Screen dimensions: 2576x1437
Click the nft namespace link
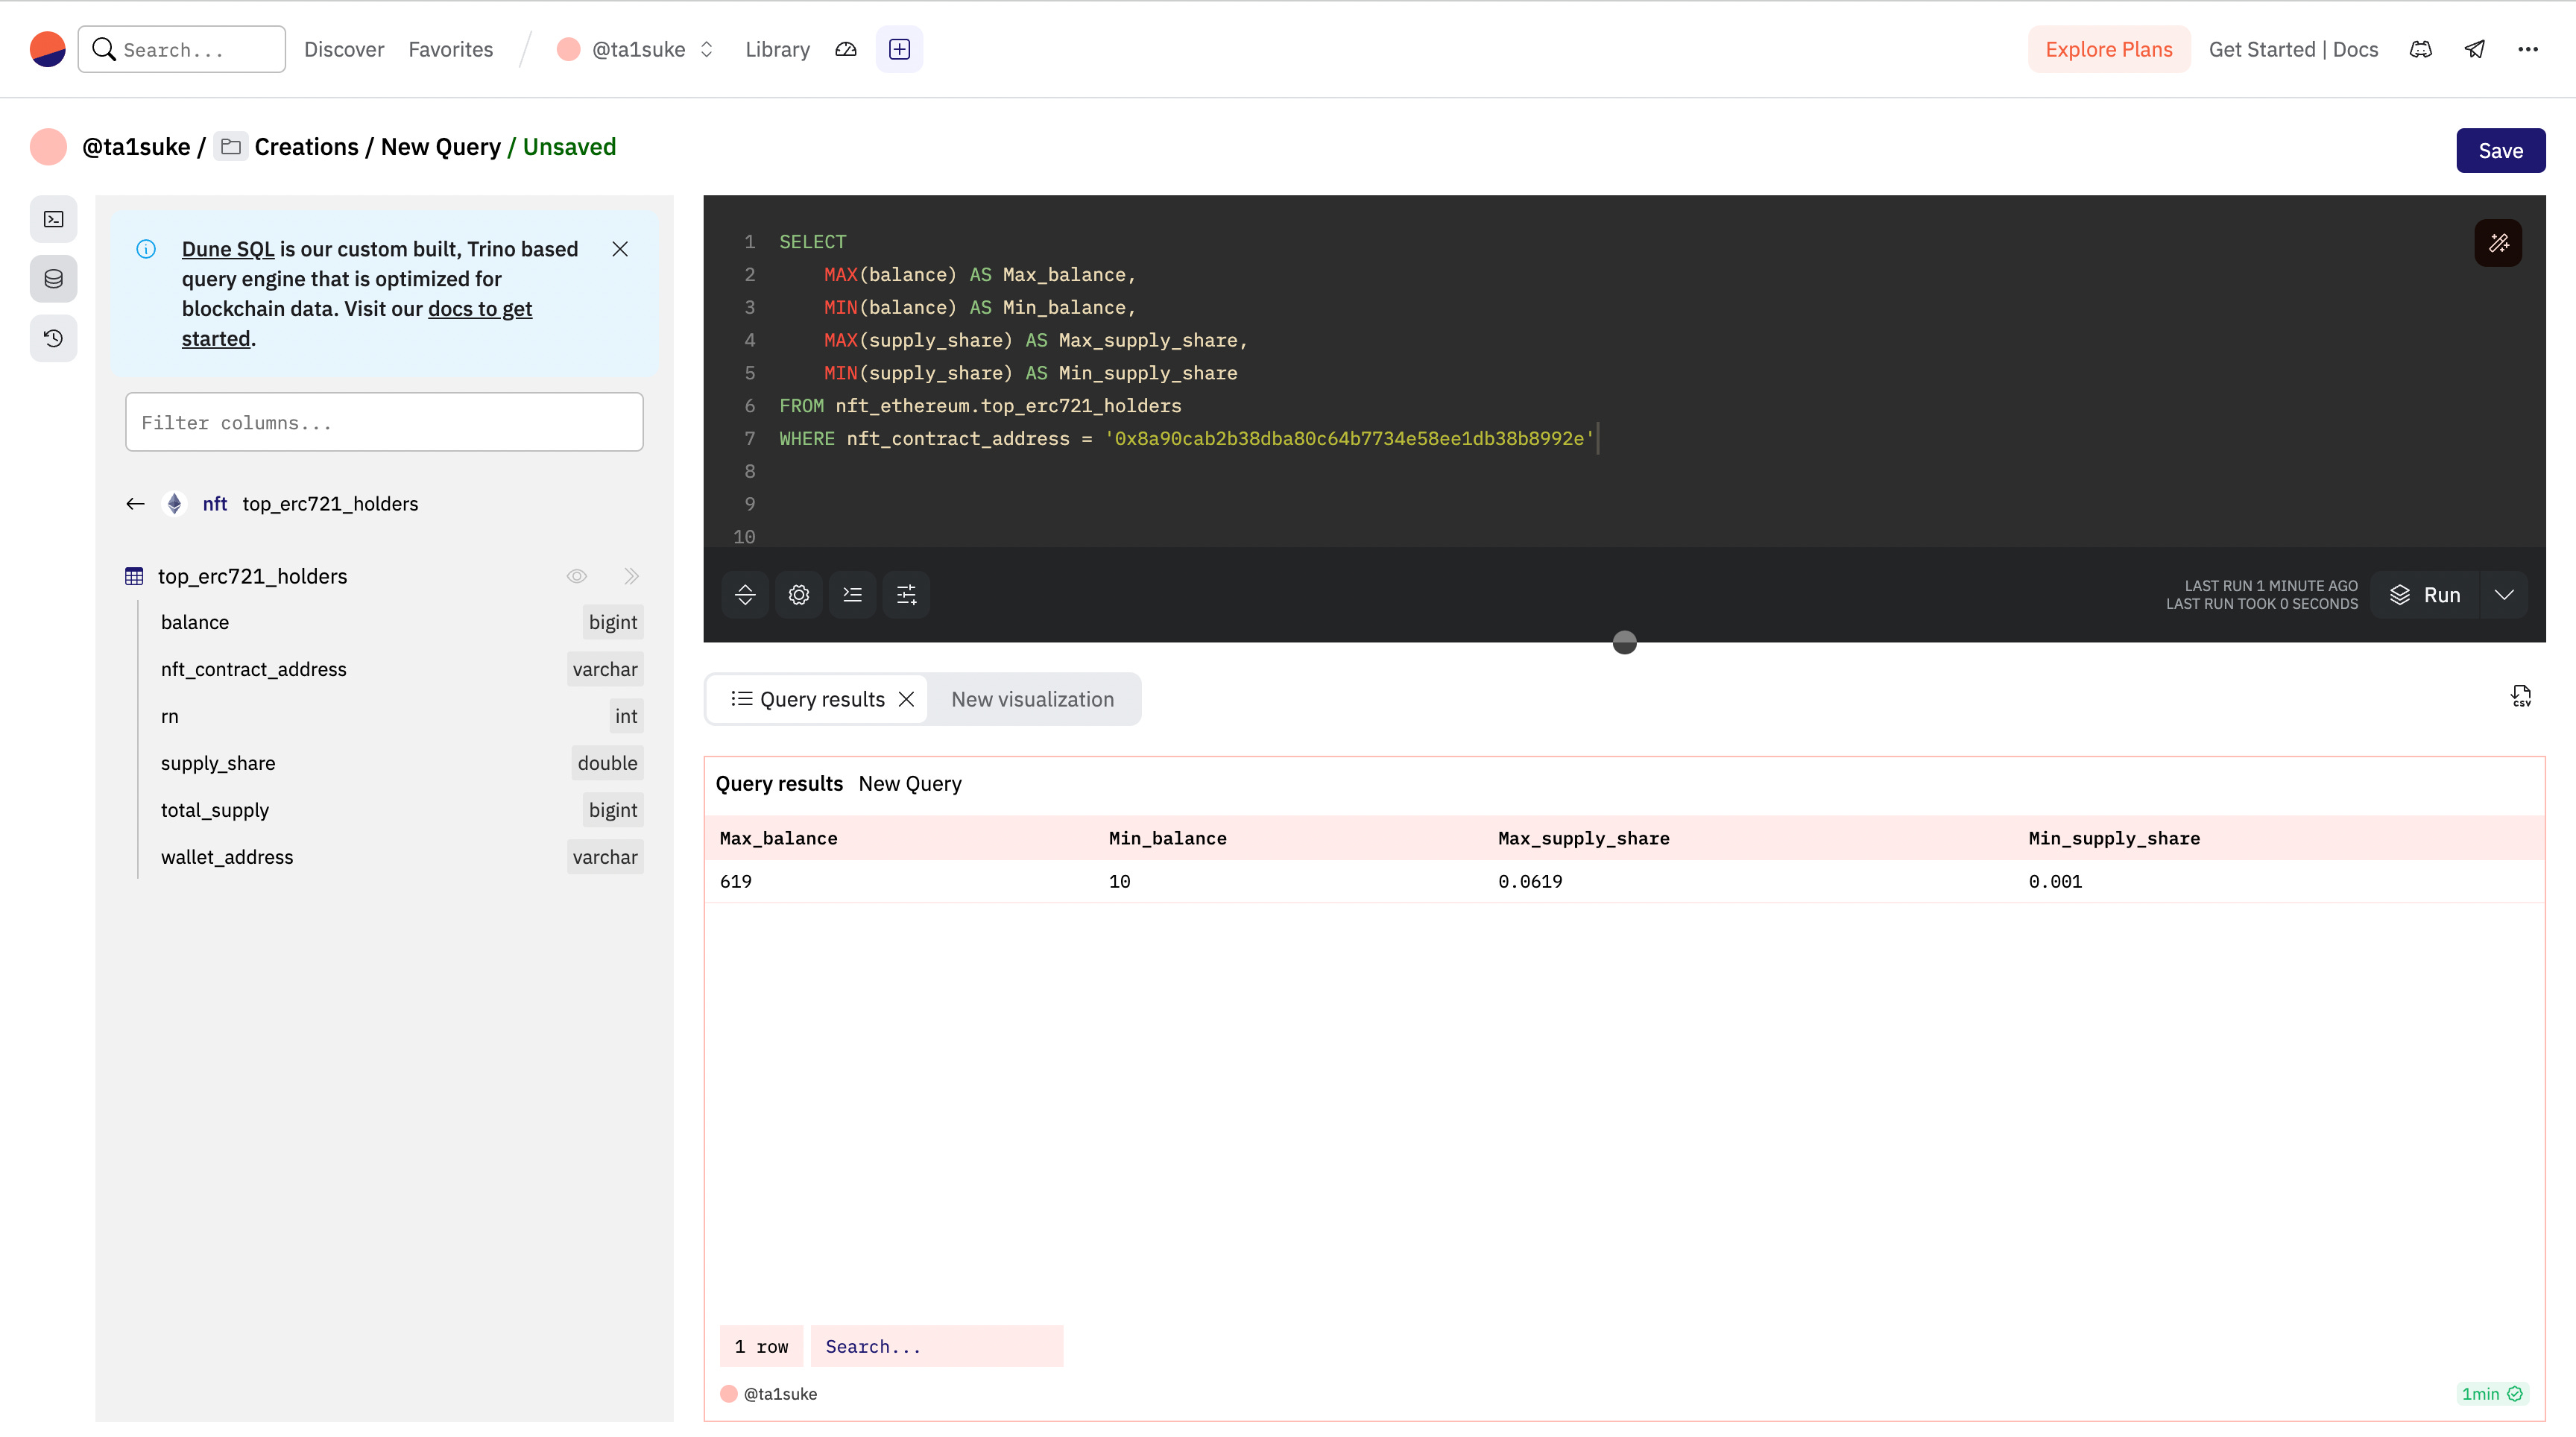pyautogui.click(x=214, y=504)
